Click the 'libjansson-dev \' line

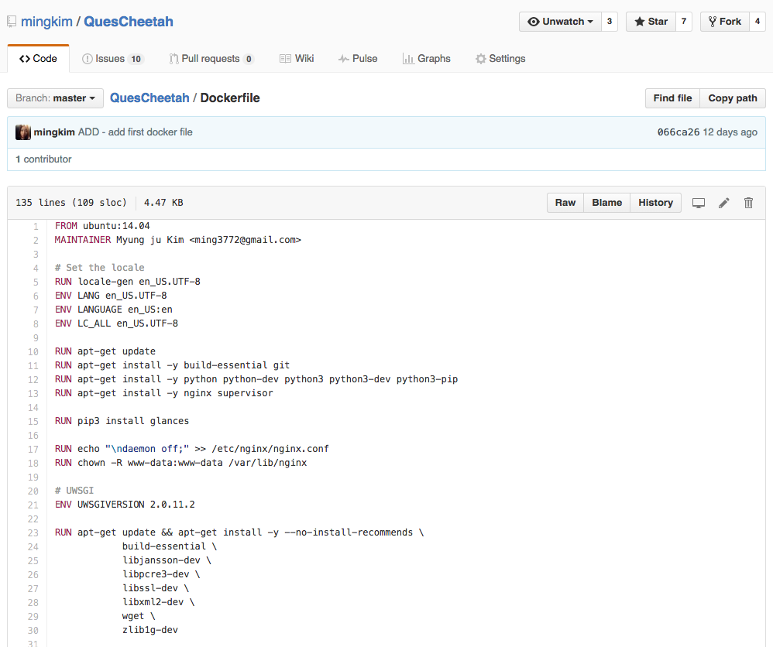coord(167,560)
